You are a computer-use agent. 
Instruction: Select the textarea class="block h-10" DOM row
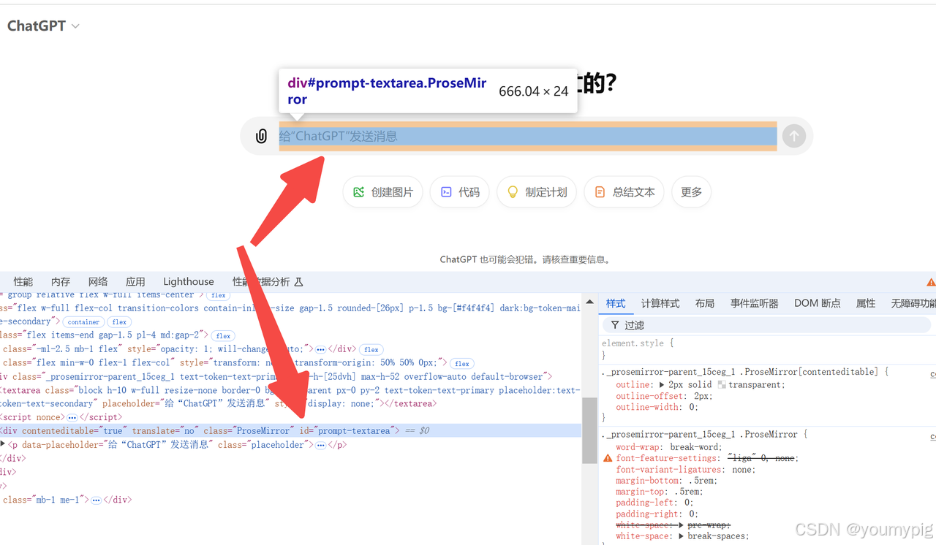coord(290,397)
